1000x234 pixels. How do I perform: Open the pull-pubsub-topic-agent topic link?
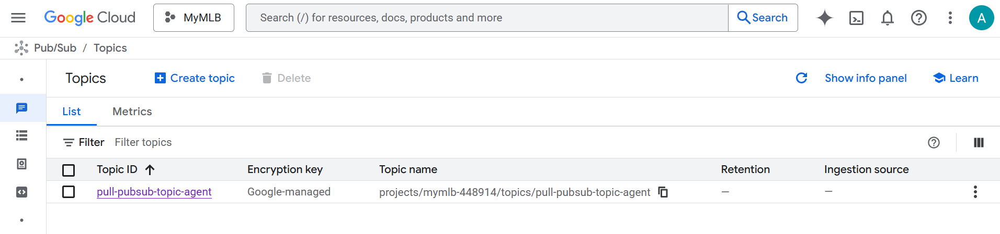pos(154,192)
